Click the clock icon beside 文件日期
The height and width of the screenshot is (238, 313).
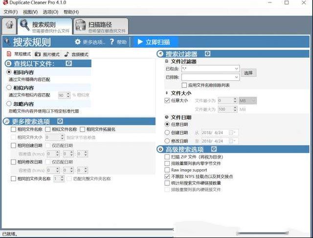[x=167, y=117]
